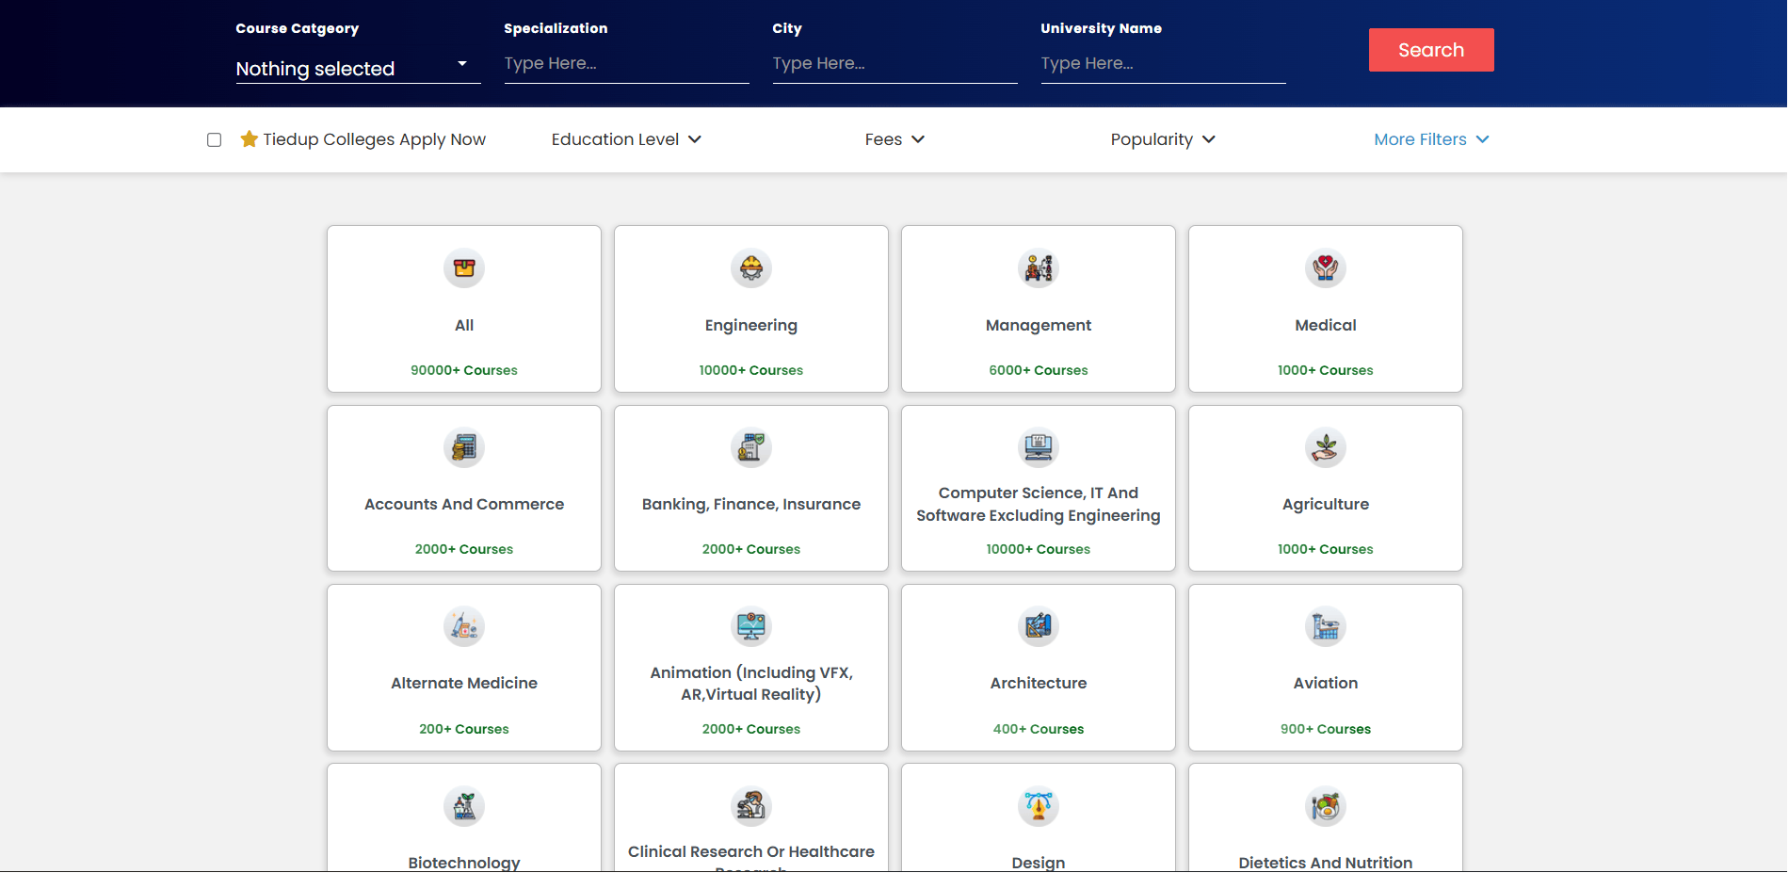
Task: Open the 90000+ Courses link under All
Action: click(x=463, y=370)
